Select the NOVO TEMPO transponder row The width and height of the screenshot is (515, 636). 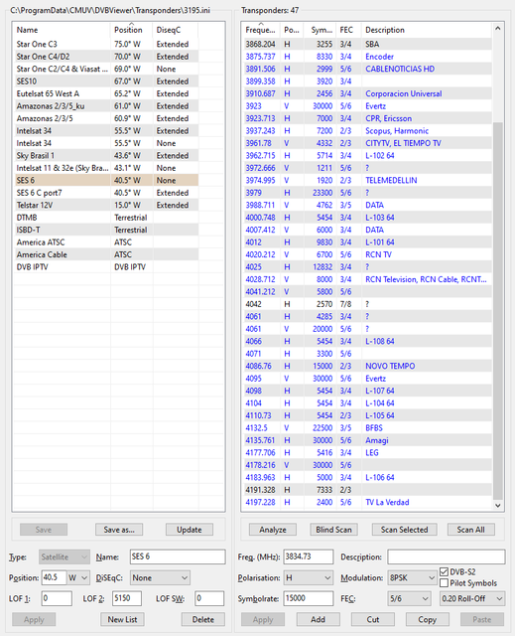click(x=367, y=366)
